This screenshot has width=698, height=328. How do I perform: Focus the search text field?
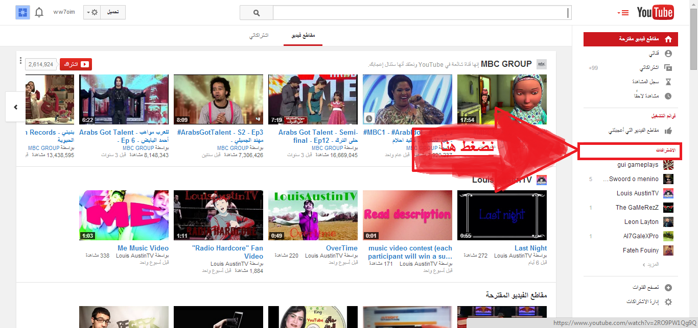coord(422,13)
